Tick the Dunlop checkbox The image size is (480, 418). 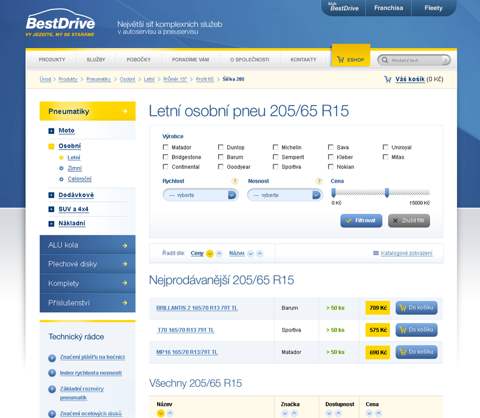click(x=221, y=147)
